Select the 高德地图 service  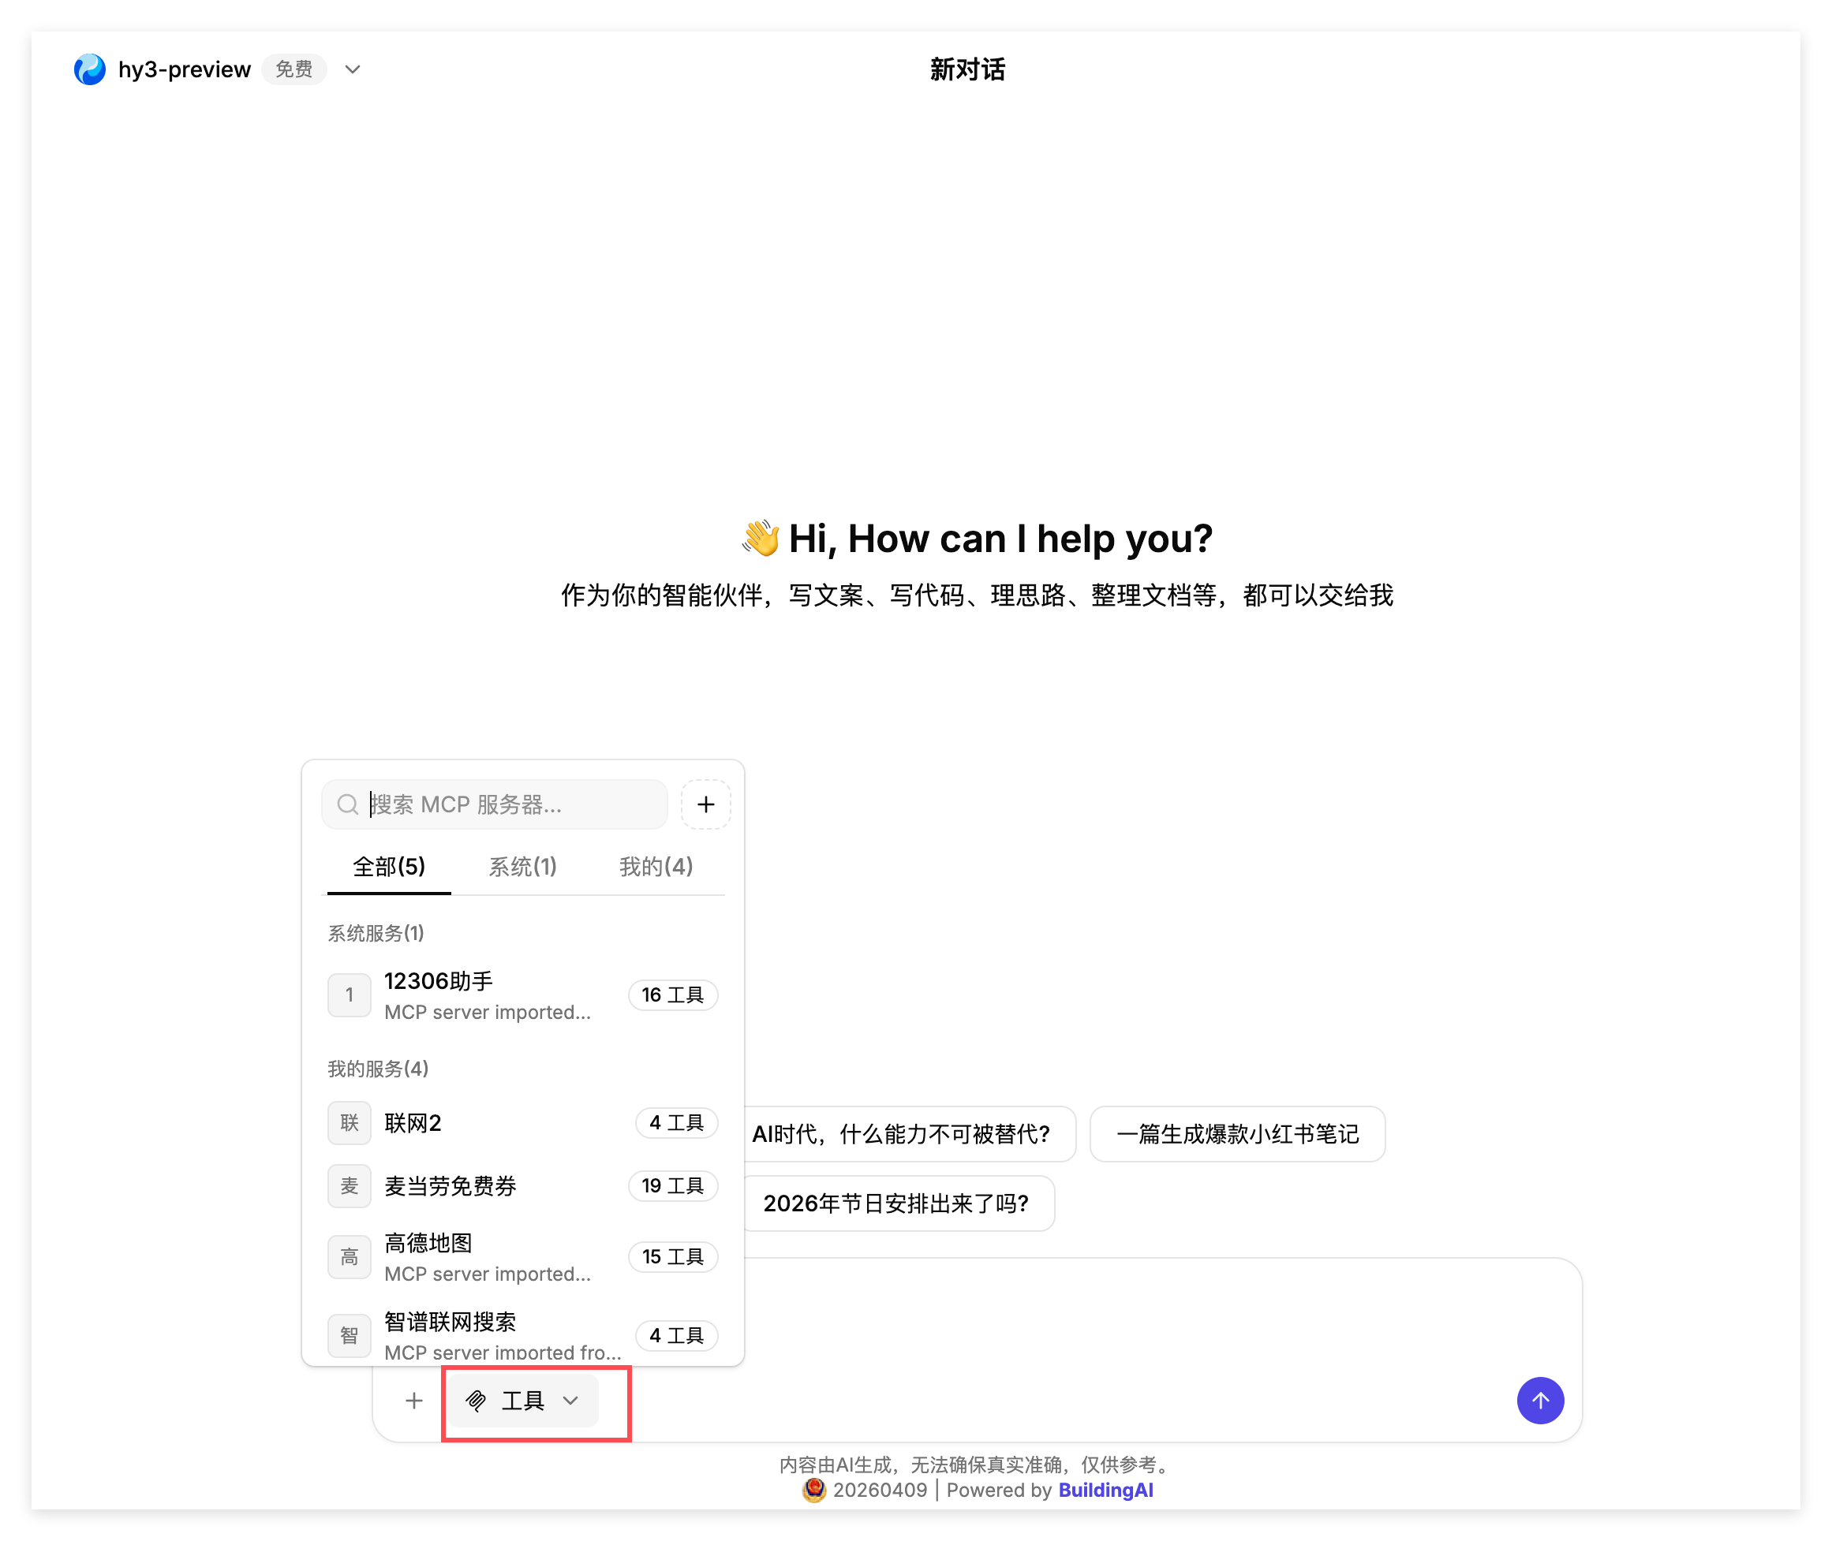click(522, 1256)
